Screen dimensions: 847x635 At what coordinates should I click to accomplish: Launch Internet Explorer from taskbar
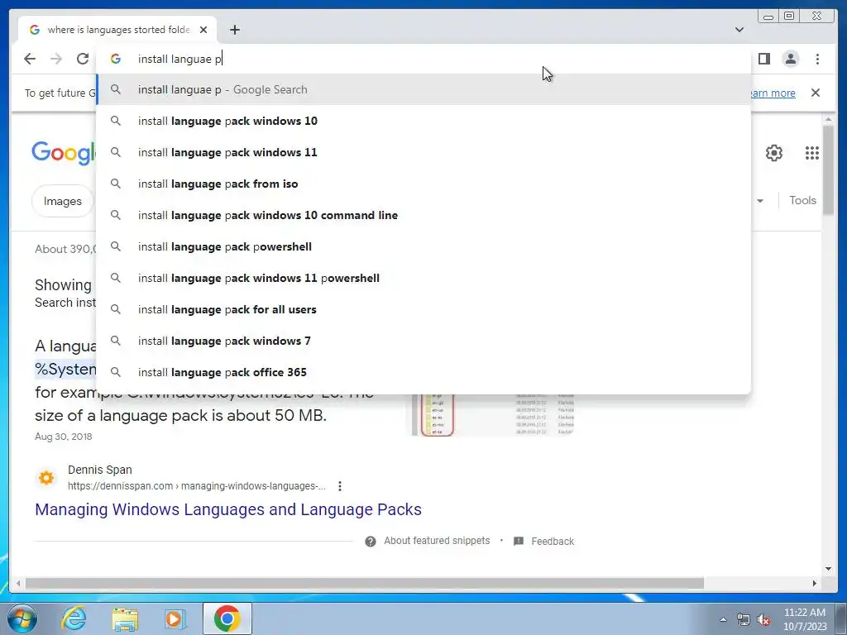73,618
